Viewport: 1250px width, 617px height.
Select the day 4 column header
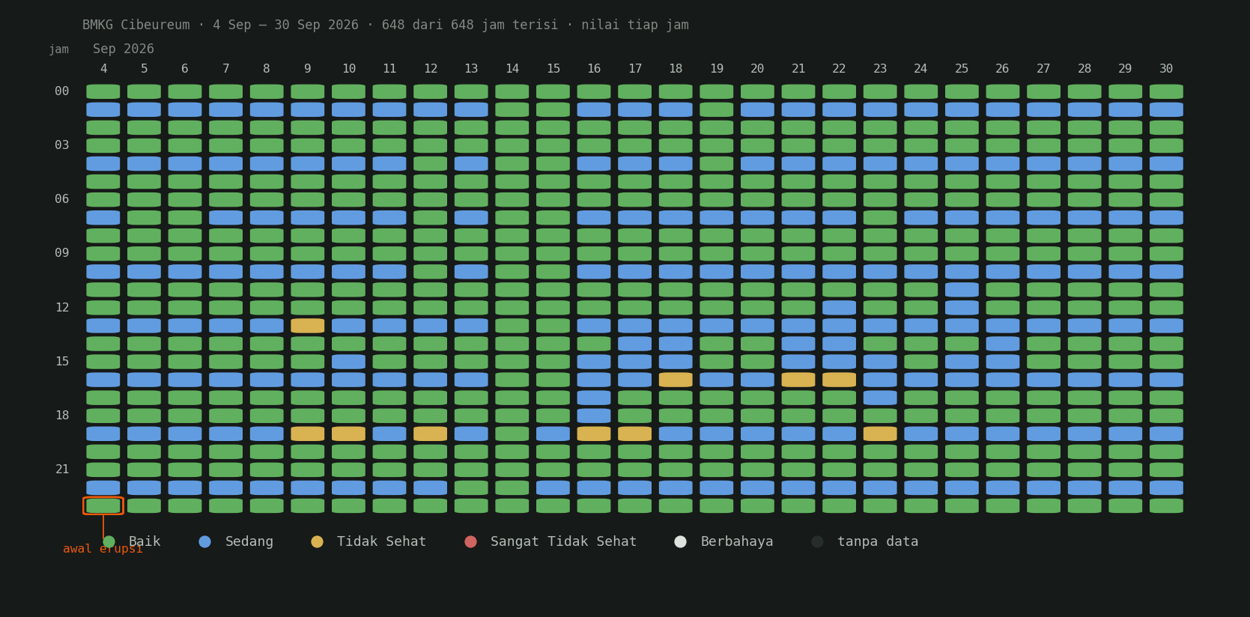[103, 69]
